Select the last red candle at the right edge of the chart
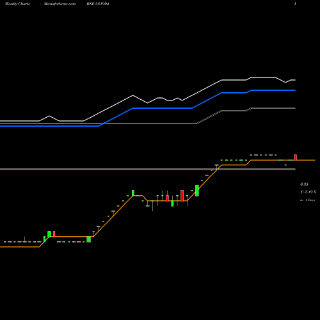 (x=295, y=157)
